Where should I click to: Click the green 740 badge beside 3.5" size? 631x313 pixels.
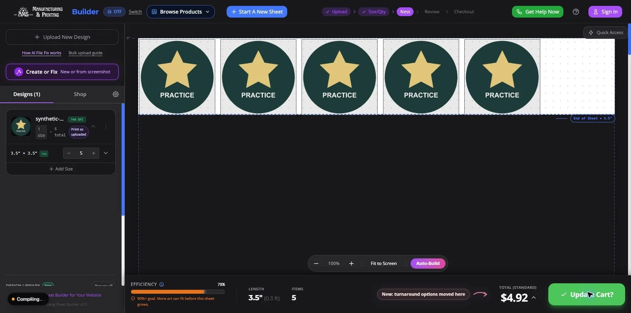44,154
